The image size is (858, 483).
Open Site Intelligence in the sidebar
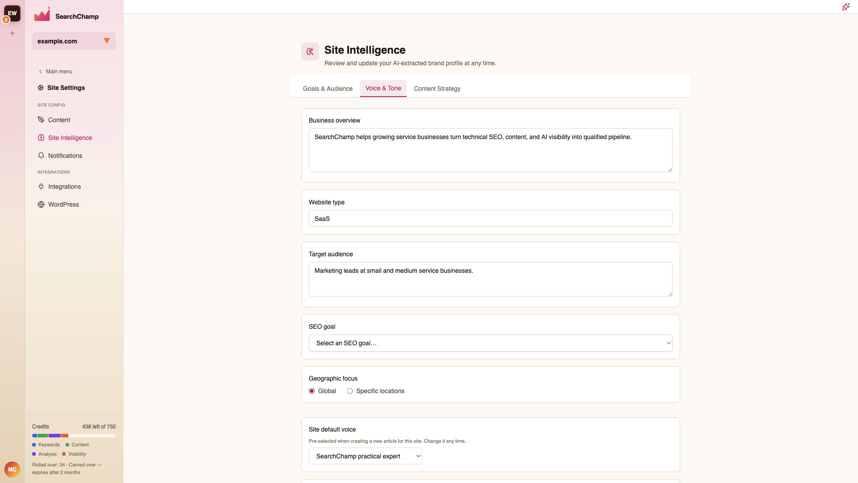click(74, 138)
